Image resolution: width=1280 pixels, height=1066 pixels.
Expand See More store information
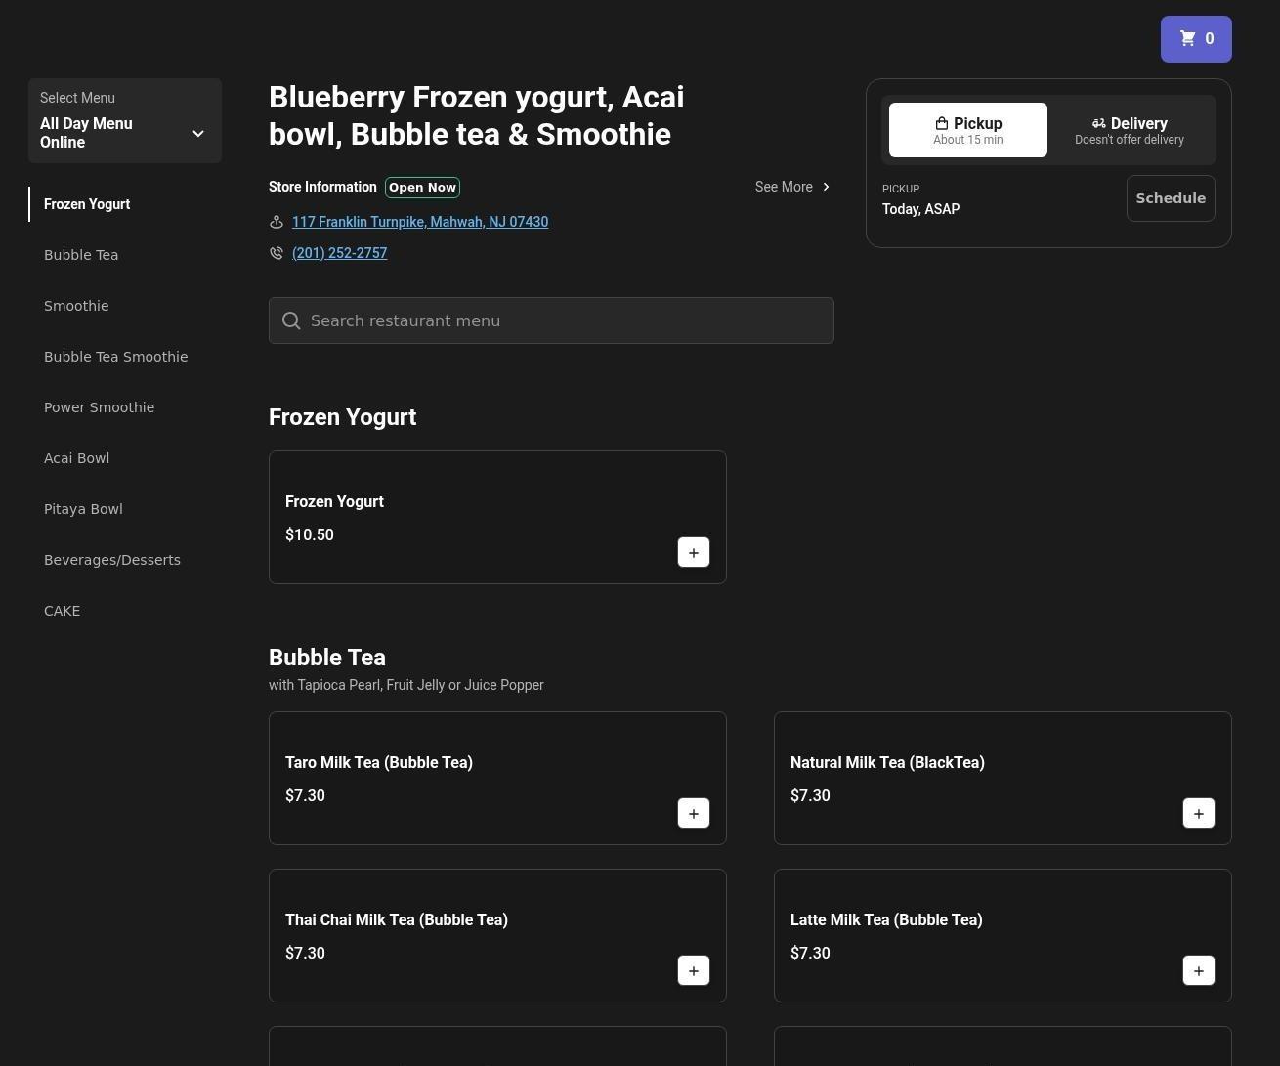792,187
